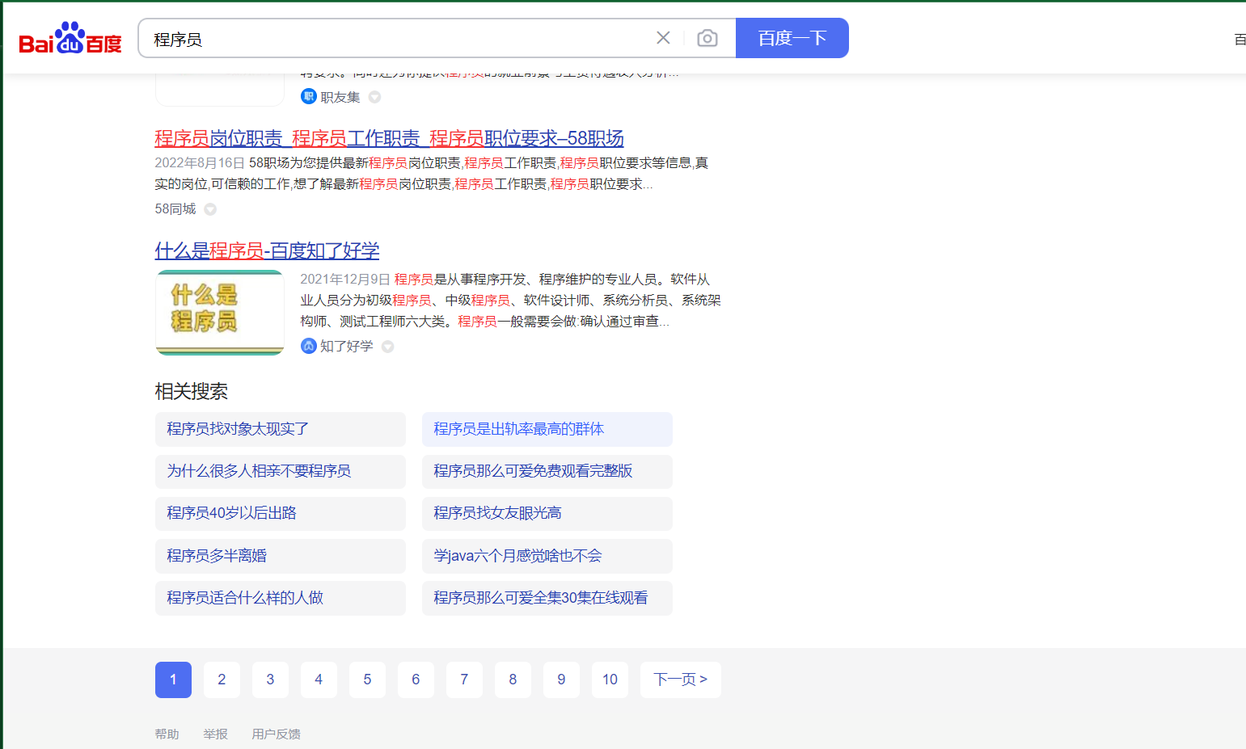Select related search 程序员找女友眼光高
The image size is (1246, 749).
tap(547, 513)
